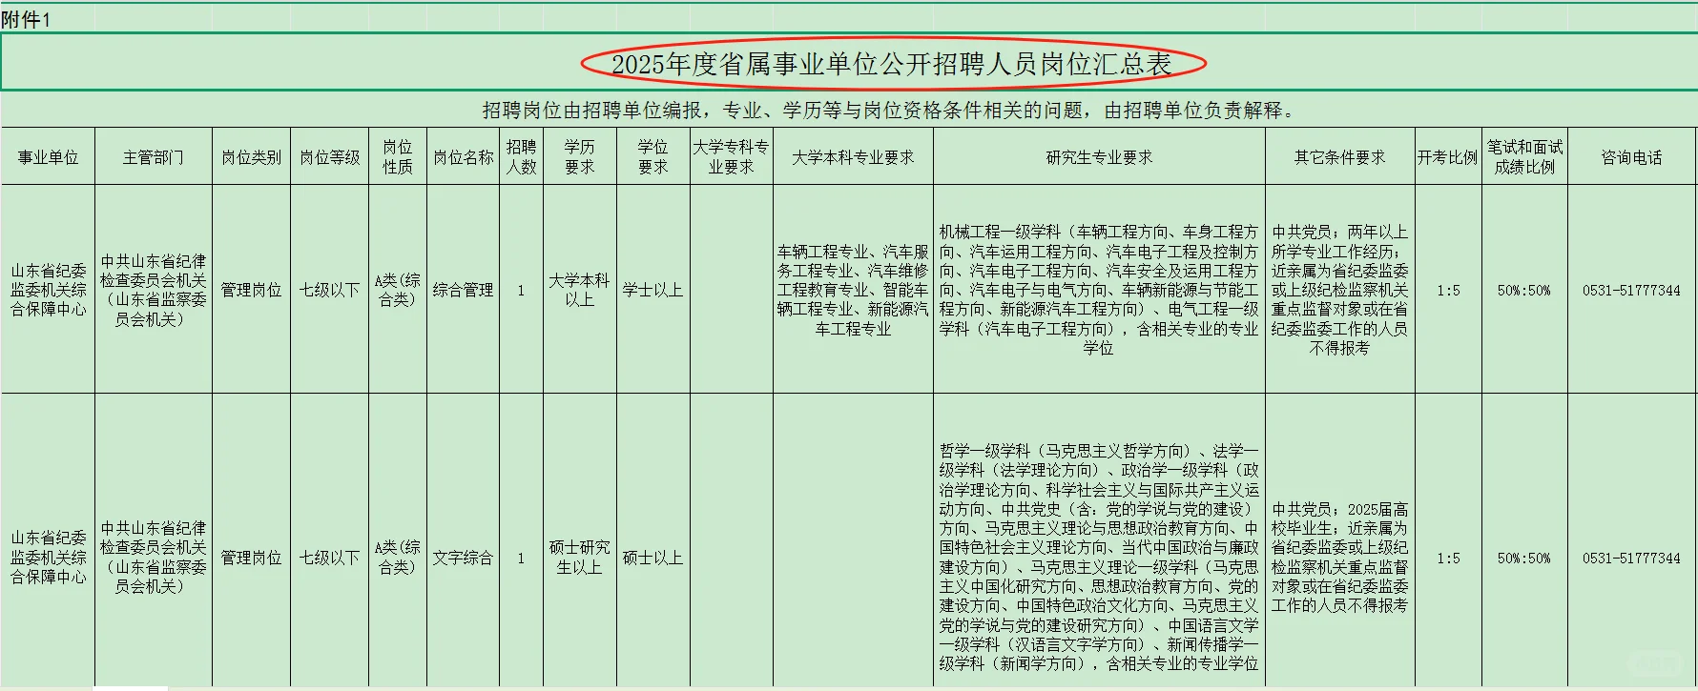
Task: Click the '岗位名称' column header
Action: pyautogui.click(x=463, y=157)
